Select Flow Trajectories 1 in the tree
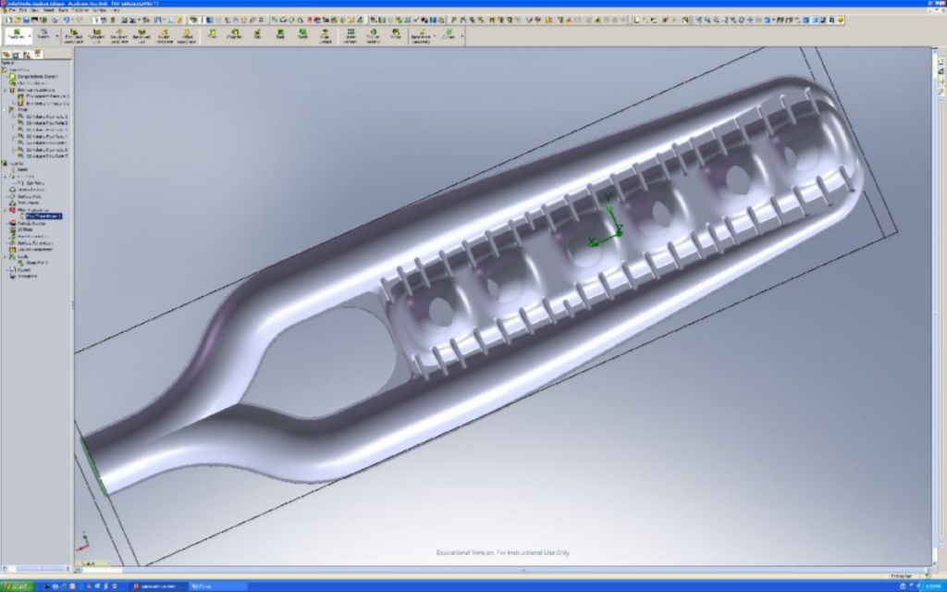The width and height of the screenshot is (947, 592). [43, 216]
